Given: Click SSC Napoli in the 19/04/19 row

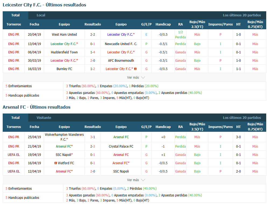Looking at the screenshot, I should [x=63, y=155].
